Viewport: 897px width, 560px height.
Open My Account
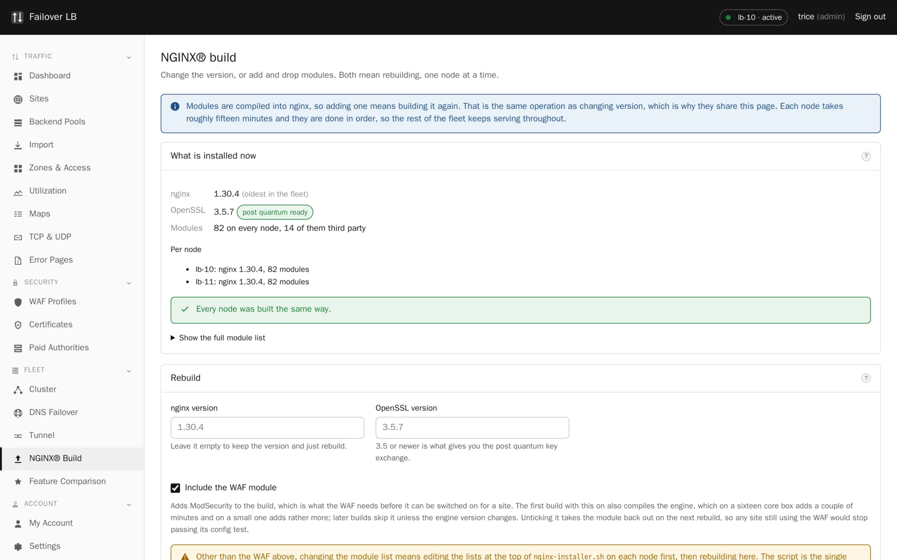(x=72, y=523)
